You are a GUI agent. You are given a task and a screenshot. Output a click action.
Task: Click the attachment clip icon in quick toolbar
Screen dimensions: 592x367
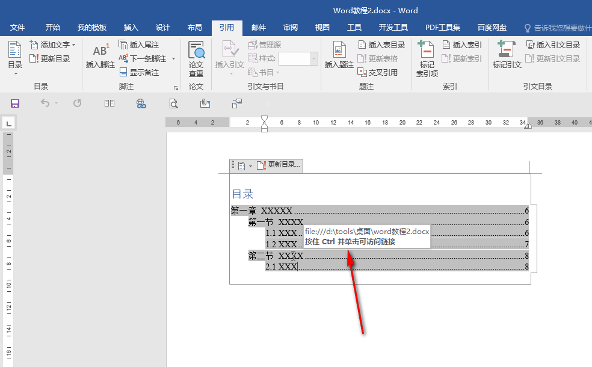click(205, 103)
